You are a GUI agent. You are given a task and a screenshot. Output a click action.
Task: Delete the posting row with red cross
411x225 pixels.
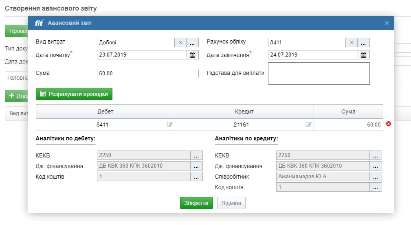(x=389, y=124)
